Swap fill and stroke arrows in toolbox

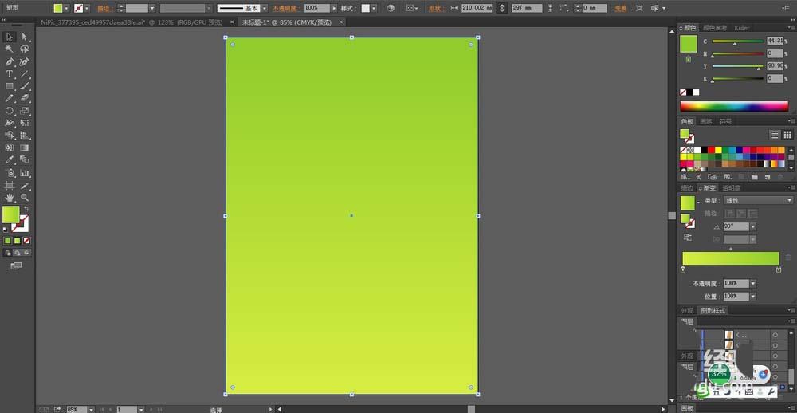(x=26, y=209)
